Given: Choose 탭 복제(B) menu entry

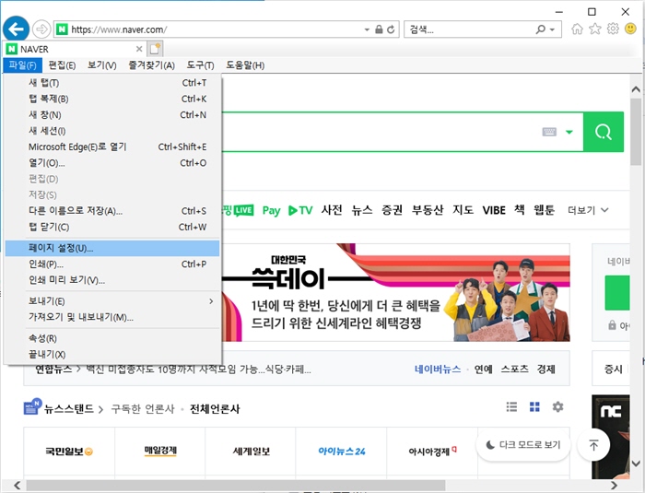Looking at the screenshot, I should pyautogui.click(x=112, y=99).
